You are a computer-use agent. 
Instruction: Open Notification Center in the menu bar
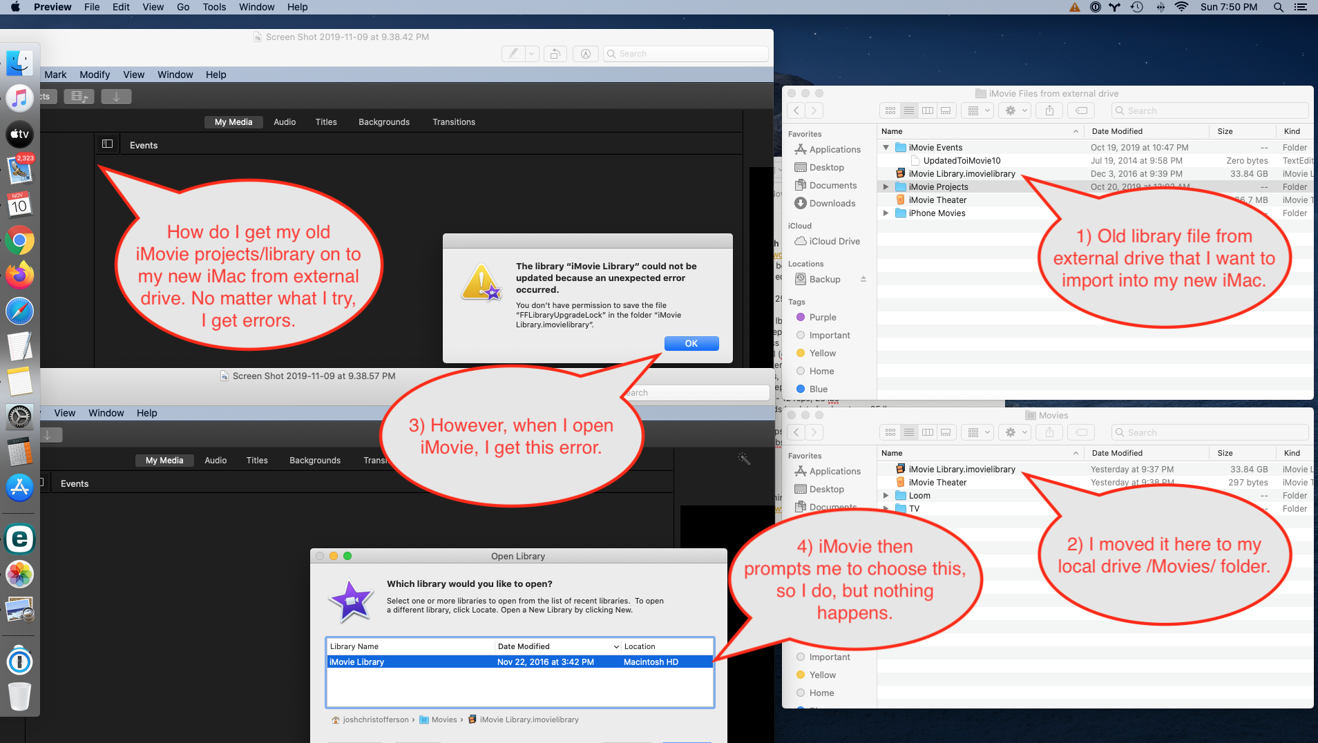1301,7
